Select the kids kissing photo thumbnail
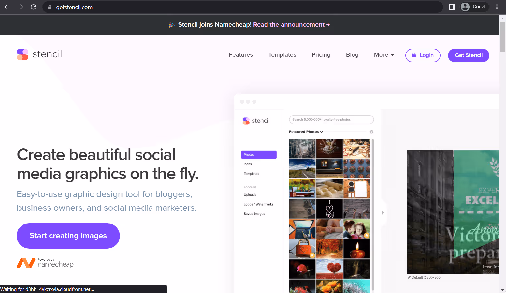 coord(357,229)
